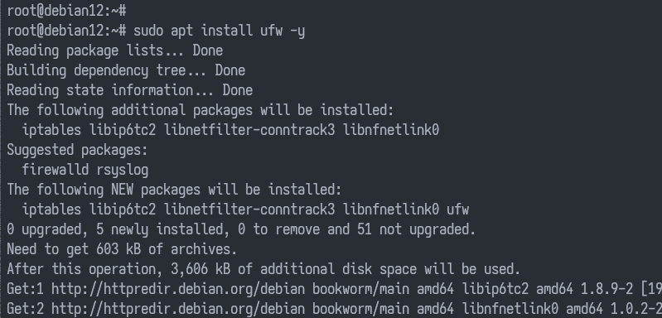Image resolution: width=662 pixels, height=318 pixels.
Task: Click the 'sudo apt install ufw -y' command
Action: [219, 31]
